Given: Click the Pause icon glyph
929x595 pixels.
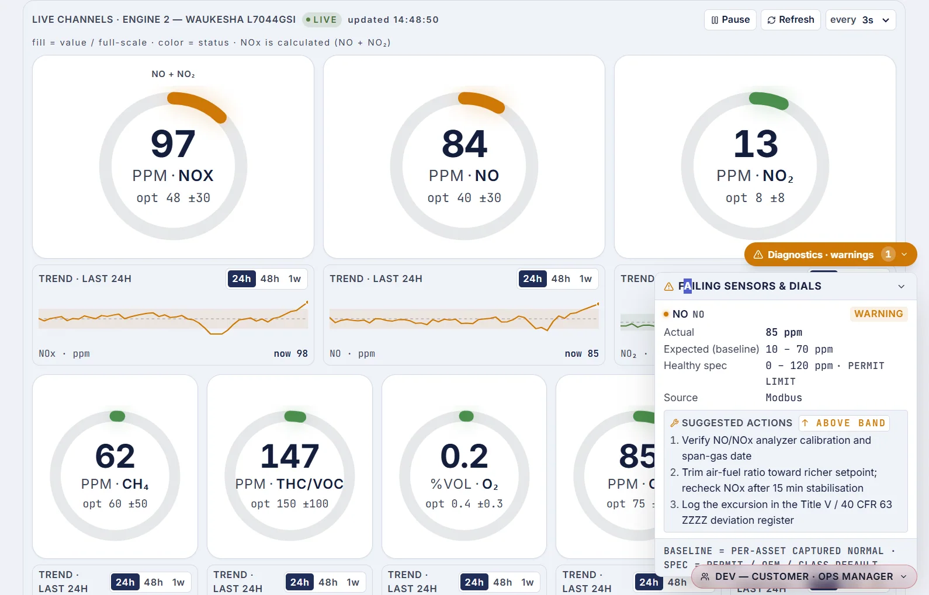Looking at the screenshot, I should tap(715, 20).
